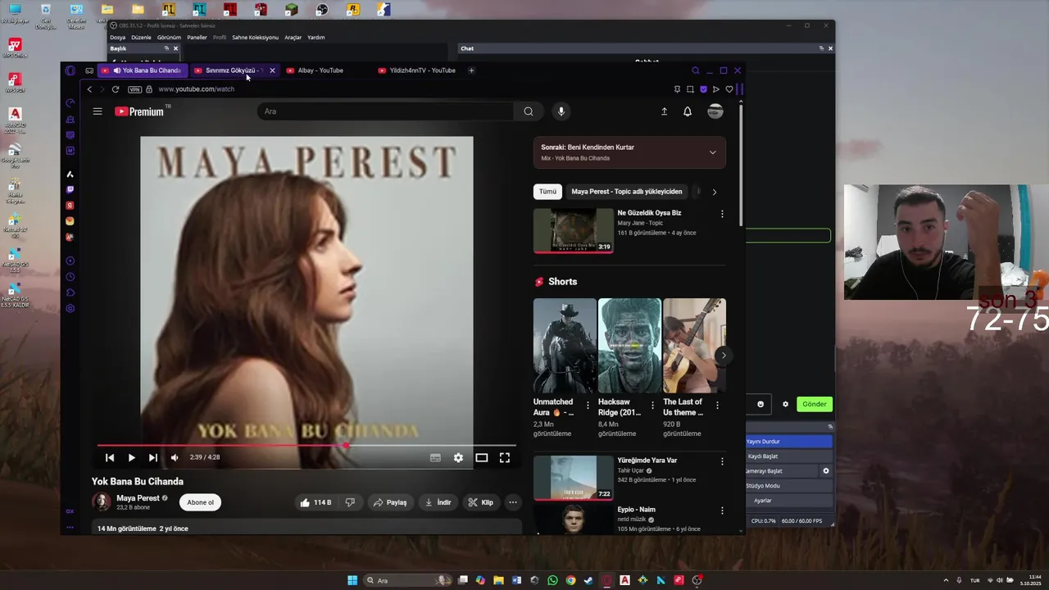Click Gönder in OBS chat
The height and width of the screenshot is (590, 1049).
(815, 404)
